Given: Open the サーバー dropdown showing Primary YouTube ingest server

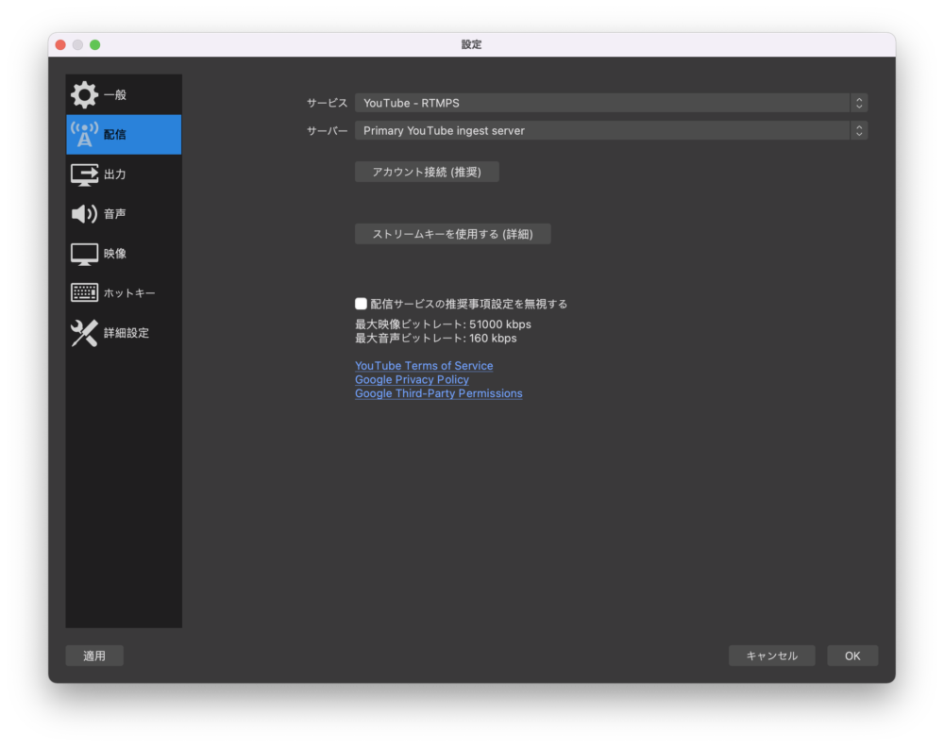Looking at the screenshot, I should tap(611, 130).
